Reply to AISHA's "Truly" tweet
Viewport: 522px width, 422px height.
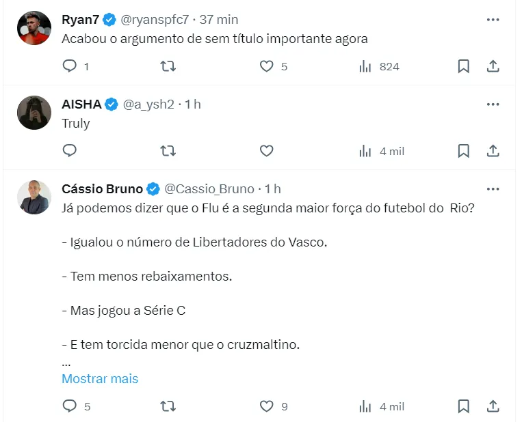(70, 151)
